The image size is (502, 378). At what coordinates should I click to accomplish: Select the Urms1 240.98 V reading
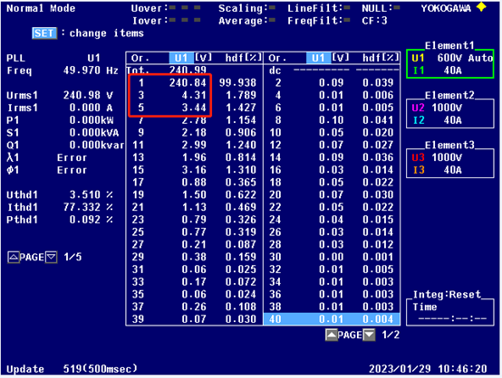click(88, 95)
